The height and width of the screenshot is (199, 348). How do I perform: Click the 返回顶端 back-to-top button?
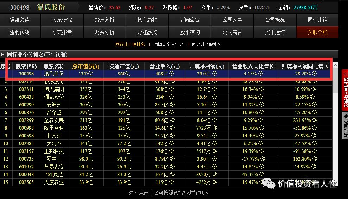coord(345,126)
